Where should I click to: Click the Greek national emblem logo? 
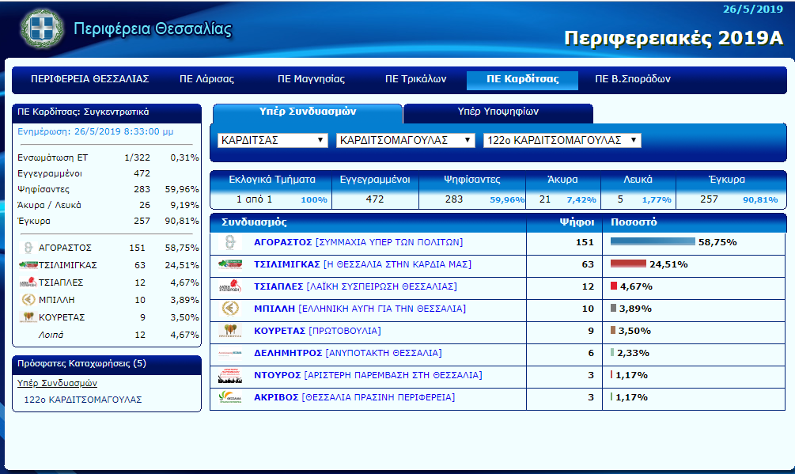(x=40, y=31)
